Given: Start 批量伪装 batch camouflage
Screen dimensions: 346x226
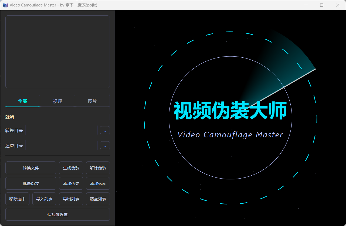Looking at the screenshot, I should [30, 183].
